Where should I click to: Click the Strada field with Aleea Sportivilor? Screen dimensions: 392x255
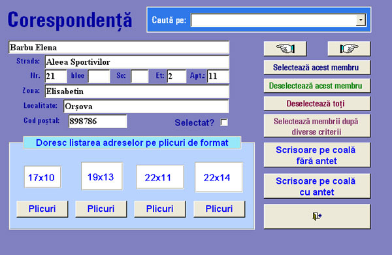pyautogui.click(x=137, y=62)
